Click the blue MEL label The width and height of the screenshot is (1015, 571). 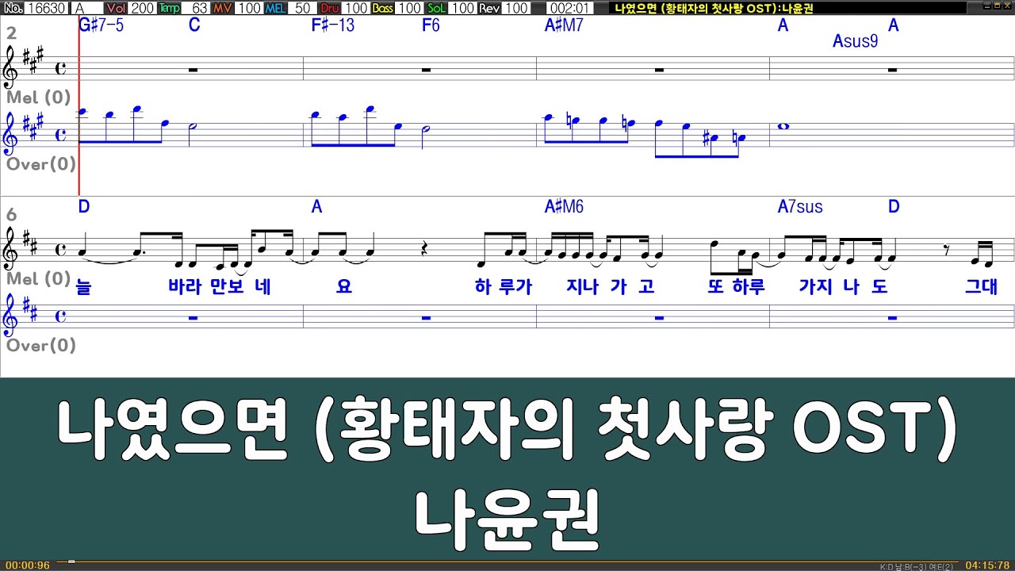276,8
